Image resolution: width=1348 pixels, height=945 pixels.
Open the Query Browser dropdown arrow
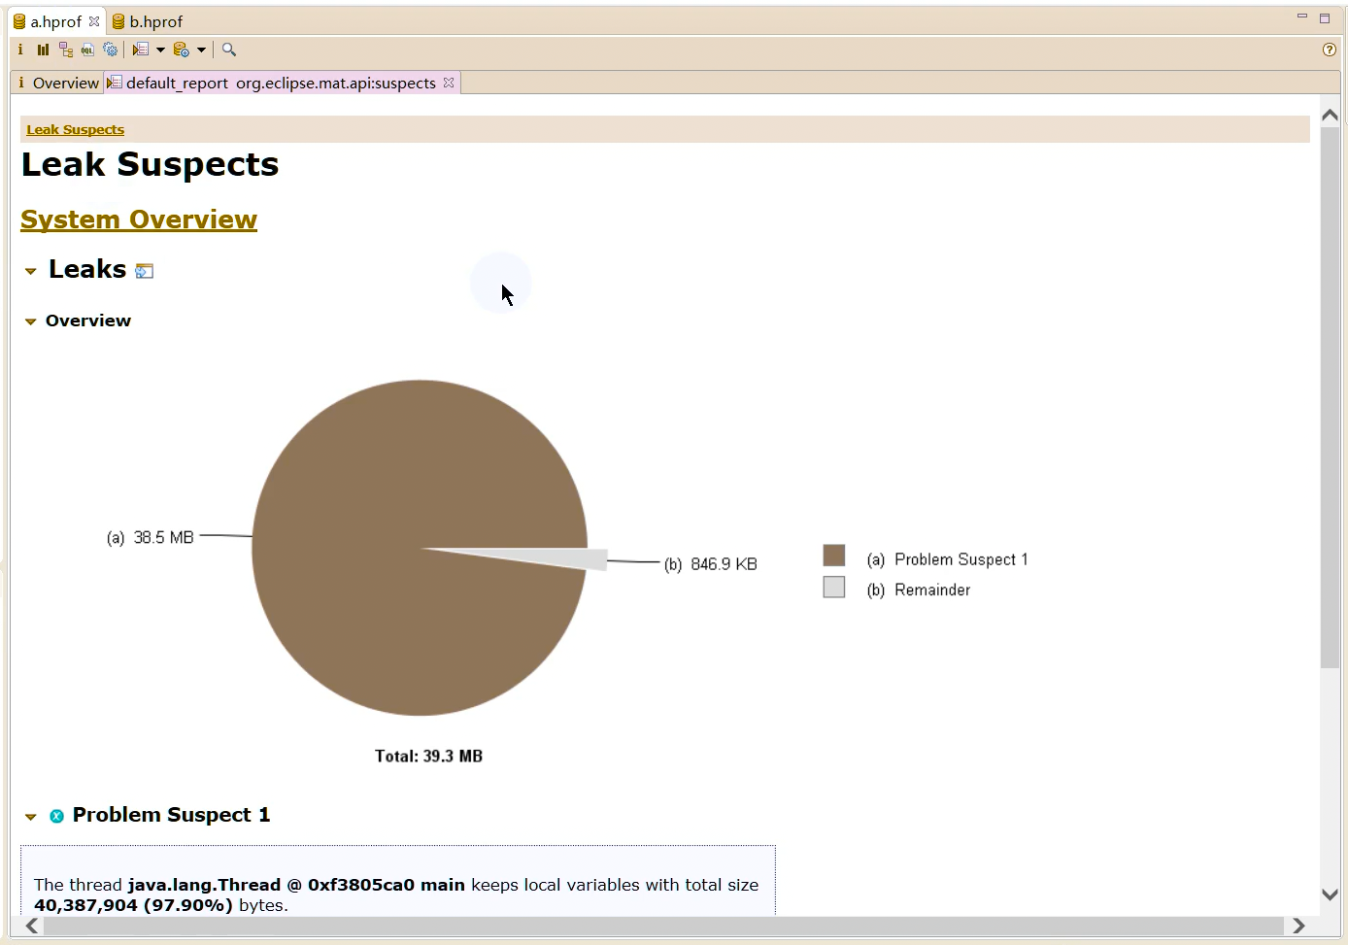pos(201,50)
